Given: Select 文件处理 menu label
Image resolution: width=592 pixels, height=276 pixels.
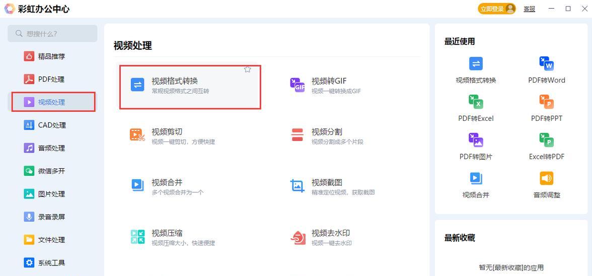Looking at the screenshot, I should click(x=51, y=240).
